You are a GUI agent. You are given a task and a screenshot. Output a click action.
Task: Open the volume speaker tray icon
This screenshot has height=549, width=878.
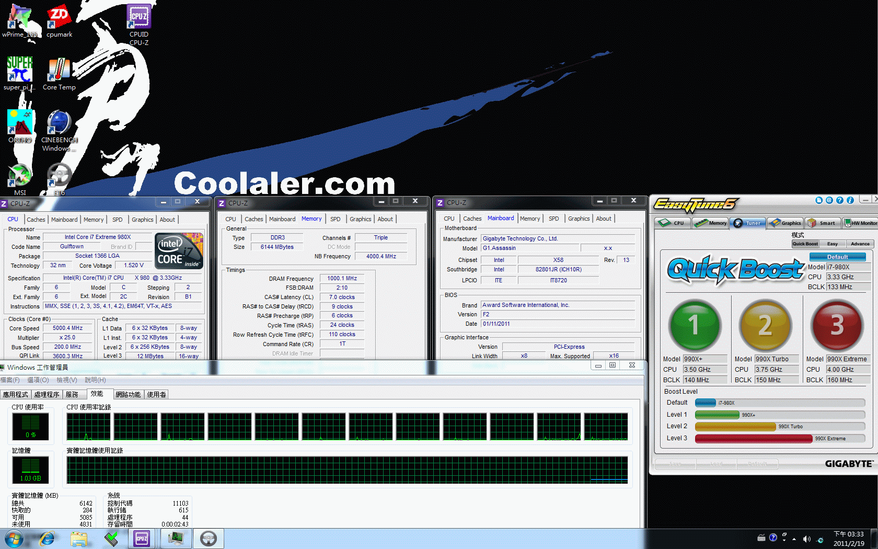[806, 539]
